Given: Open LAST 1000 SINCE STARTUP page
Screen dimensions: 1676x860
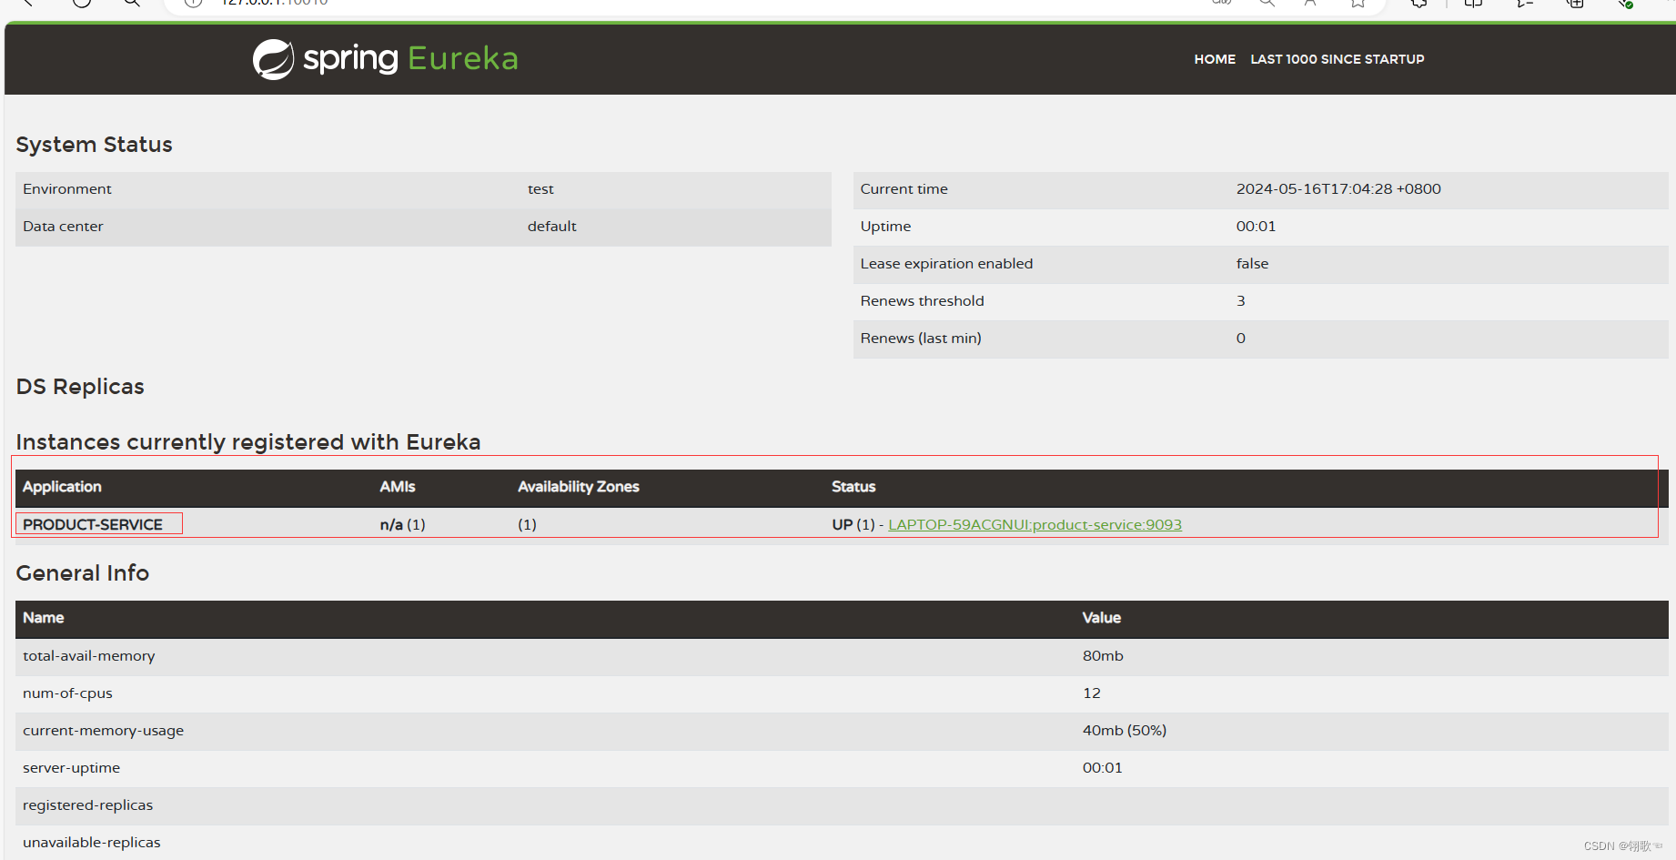Looking at the screenshot, I should coord(1338,59).
